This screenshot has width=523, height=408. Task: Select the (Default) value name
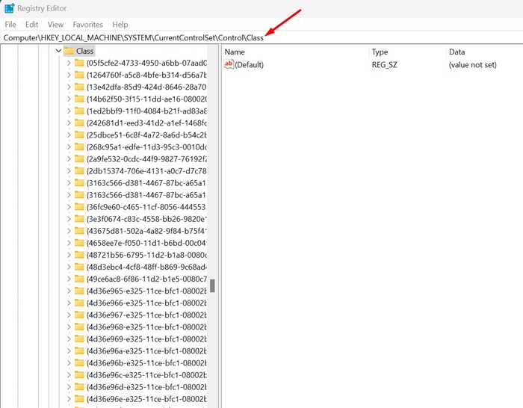[249, 65]
